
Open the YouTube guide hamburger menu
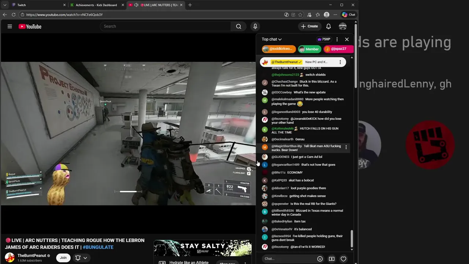point(10,26)
